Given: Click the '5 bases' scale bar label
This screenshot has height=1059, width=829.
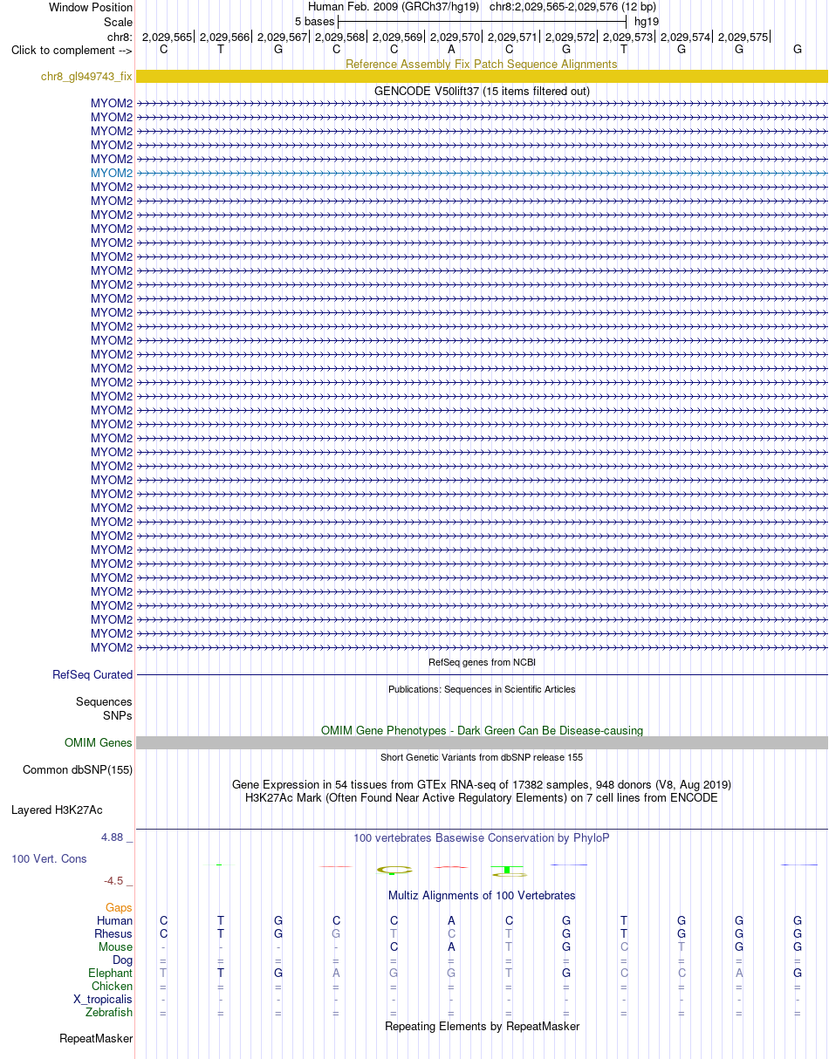Looking at the screenshot, I should click(314, 21).
